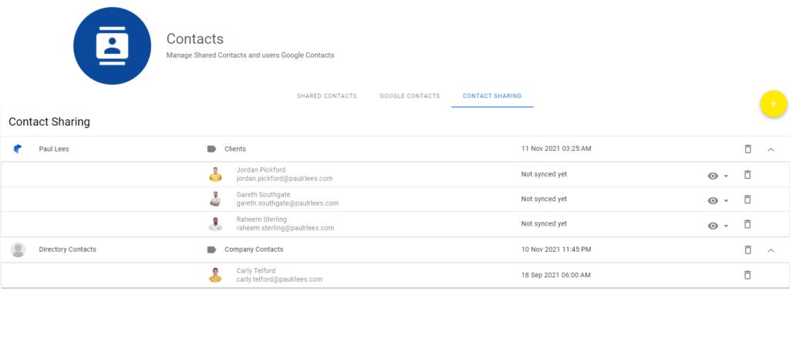Select the Contact Sharing tab
Screen dimensions: 790x362
point(492,96)
